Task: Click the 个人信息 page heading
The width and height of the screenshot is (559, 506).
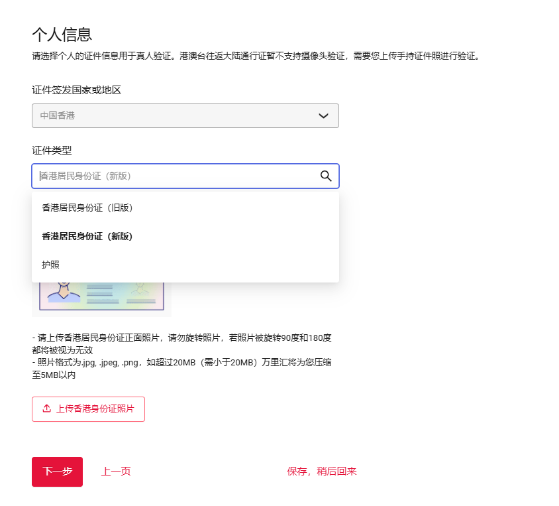Action: point(62,34)
